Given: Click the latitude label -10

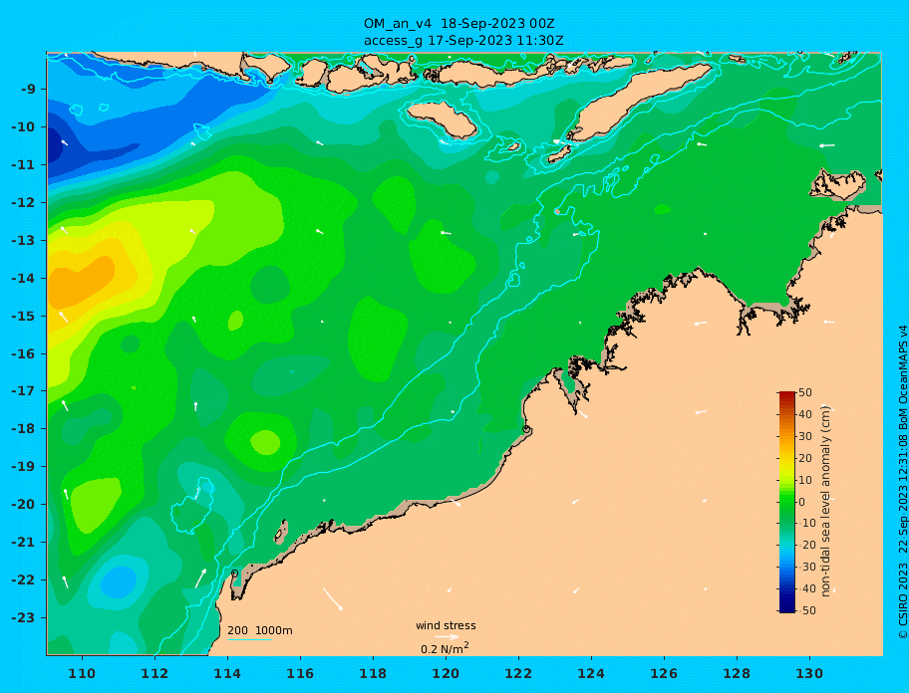Looking at the screenshot, I should 23,126.
